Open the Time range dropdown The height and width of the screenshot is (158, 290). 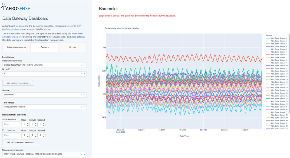(x=84, y=107)
